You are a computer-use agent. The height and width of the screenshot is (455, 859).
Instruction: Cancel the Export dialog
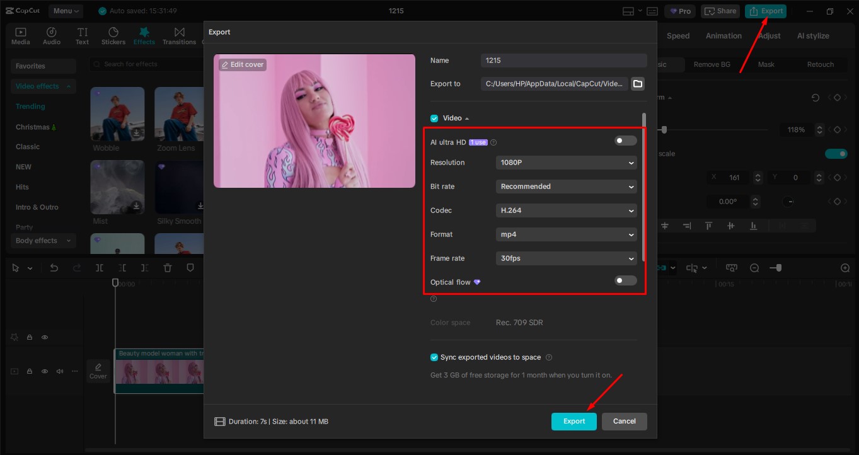[624, 421]
